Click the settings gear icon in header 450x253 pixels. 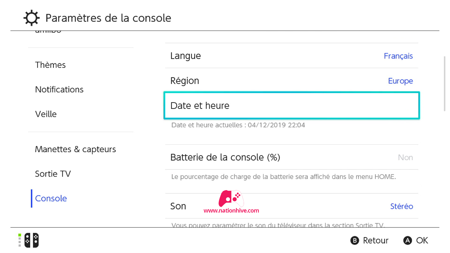coord(32,18)
